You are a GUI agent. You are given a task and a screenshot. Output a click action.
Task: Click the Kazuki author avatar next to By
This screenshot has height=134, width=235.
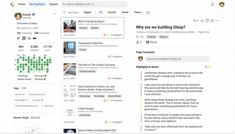[x=147, y=42]
